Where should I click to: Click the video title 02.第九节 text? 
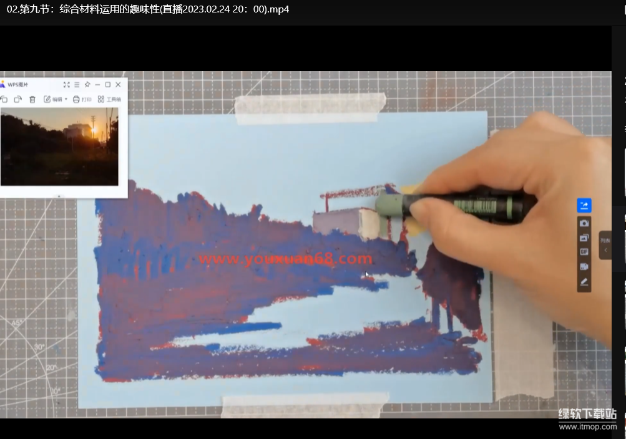[148, 9]
